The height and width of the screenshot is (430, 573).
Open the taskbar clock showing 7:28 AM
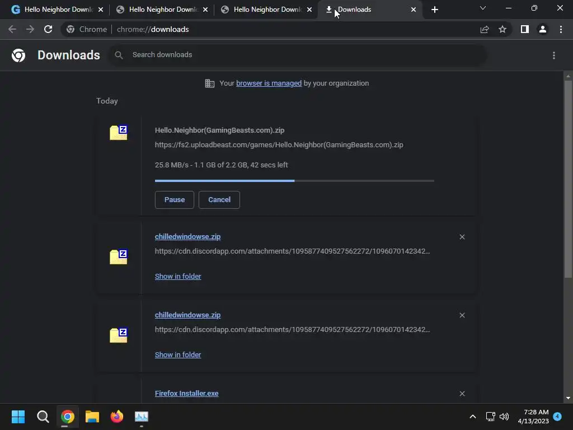tap(533, 417)
